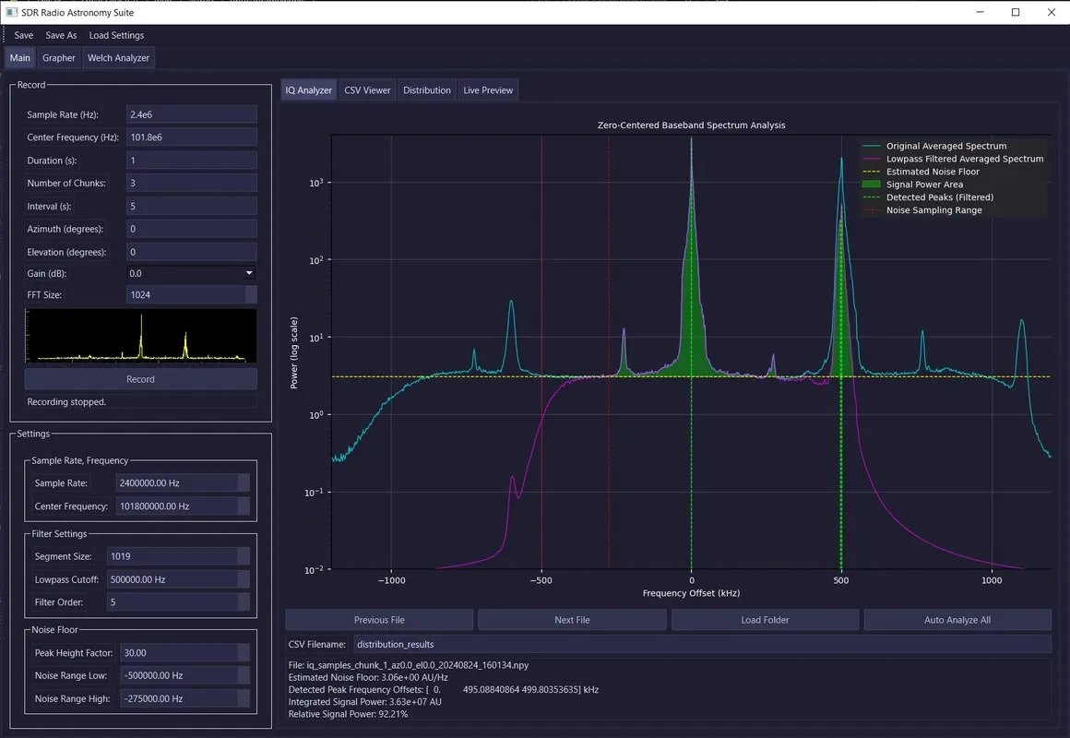Click the Integrated Signal Power result line

point(364,702)
